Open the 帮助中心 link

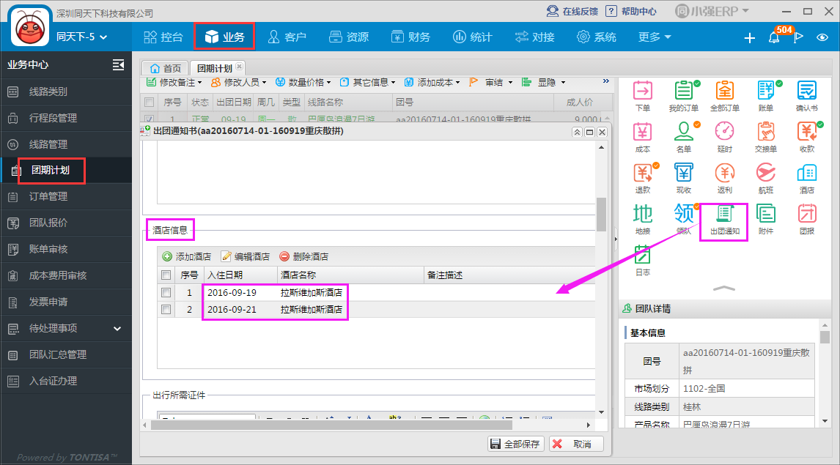coord(631,11)
